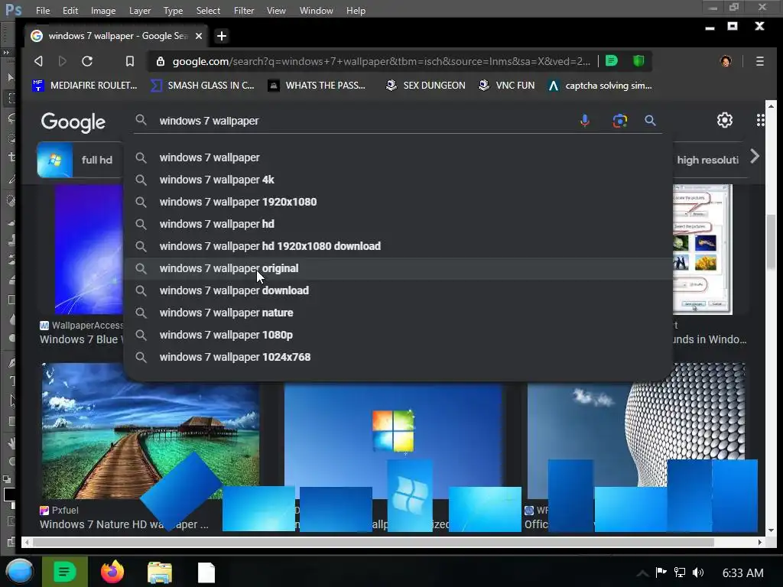Click the Action Center flag icon
The width and height of the screenshot is (783, 587).
point(661,572)
